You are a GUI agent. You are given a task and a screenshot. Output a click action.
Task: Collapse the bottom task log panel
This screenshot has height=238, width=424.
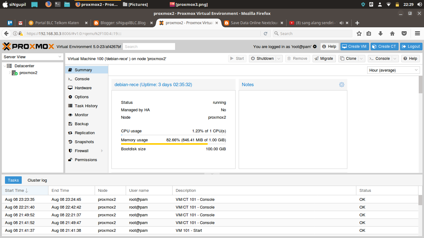point(212,174)
